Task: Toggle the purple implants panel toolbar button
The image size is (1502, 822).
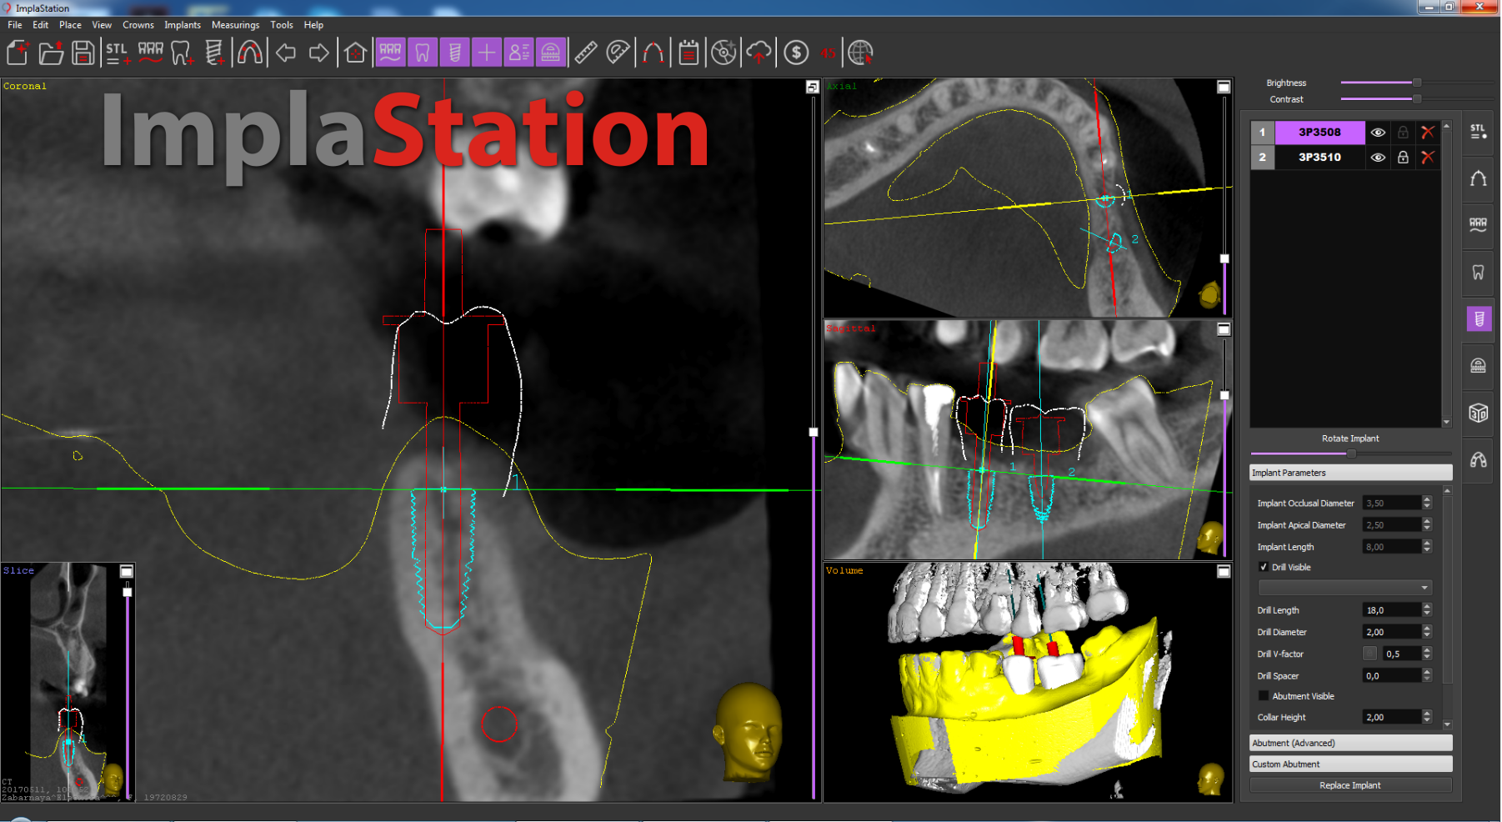Action: (x=454, y=53)
